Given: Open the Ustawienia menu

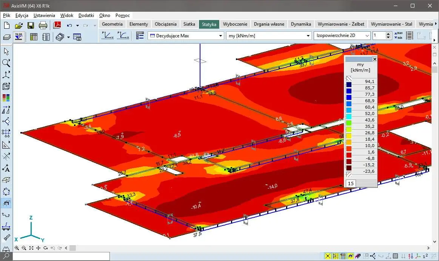Looking at the screenshot, I should [44, 15].
